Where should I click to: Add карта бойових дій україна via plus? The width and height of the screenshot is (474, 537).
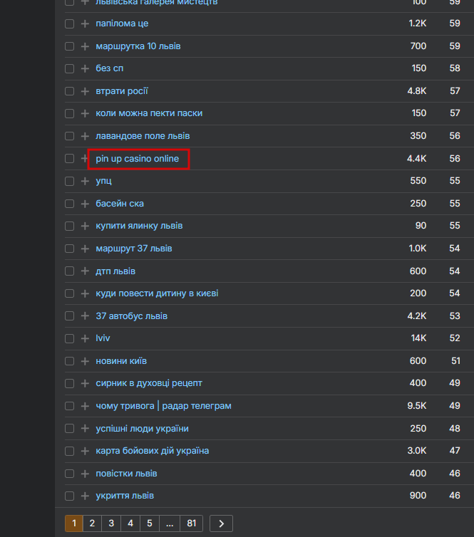[85, 451]
